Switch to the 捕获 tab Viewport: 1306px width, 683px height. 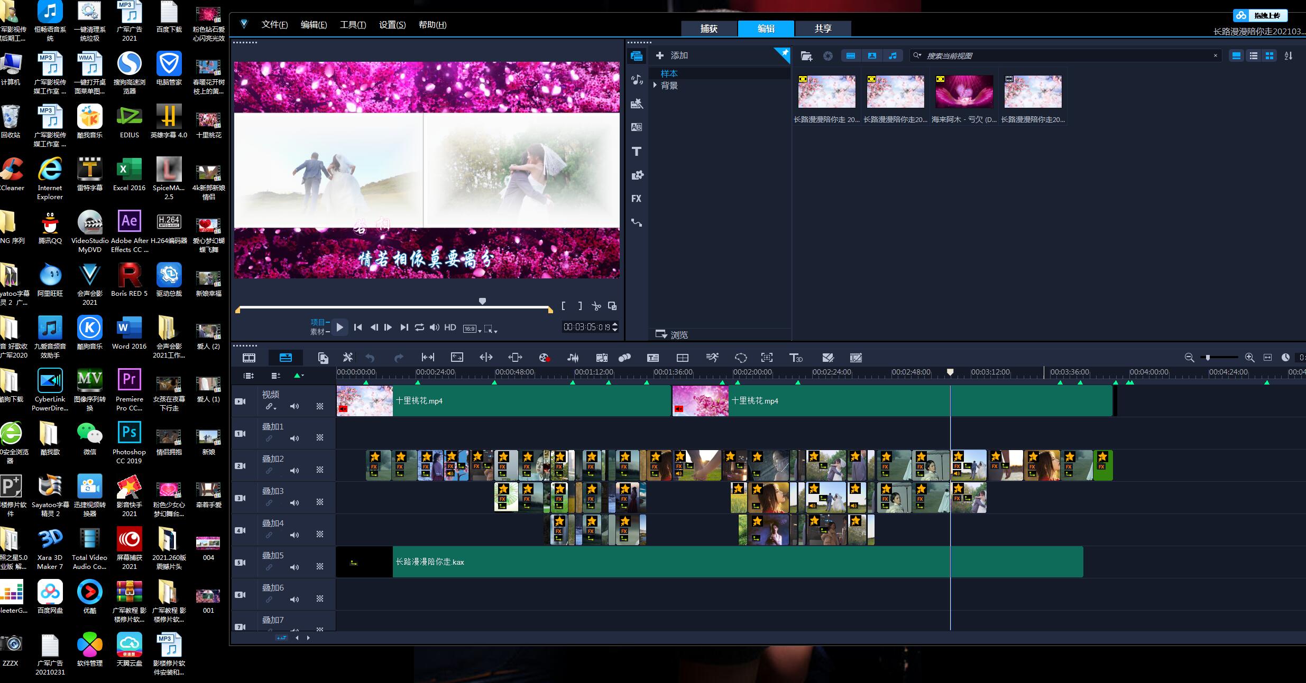click(x=709, y=29)
